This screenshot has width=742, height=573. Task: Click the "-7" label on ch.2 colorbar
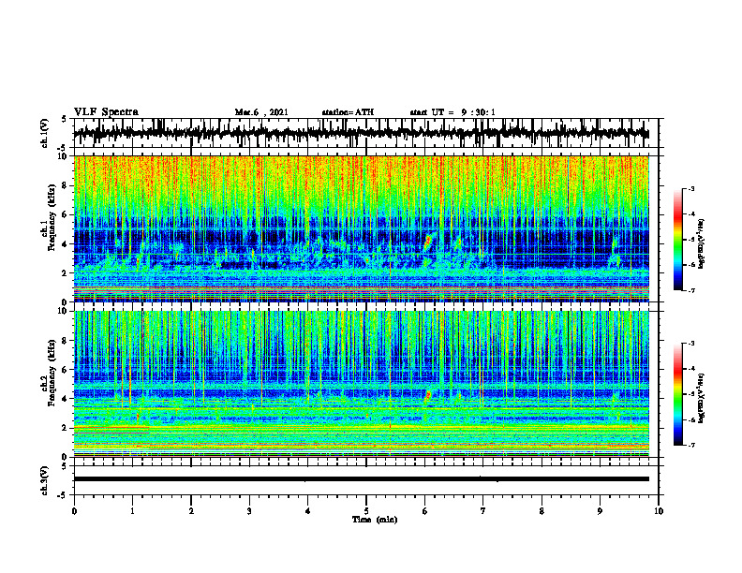point(691,446)
